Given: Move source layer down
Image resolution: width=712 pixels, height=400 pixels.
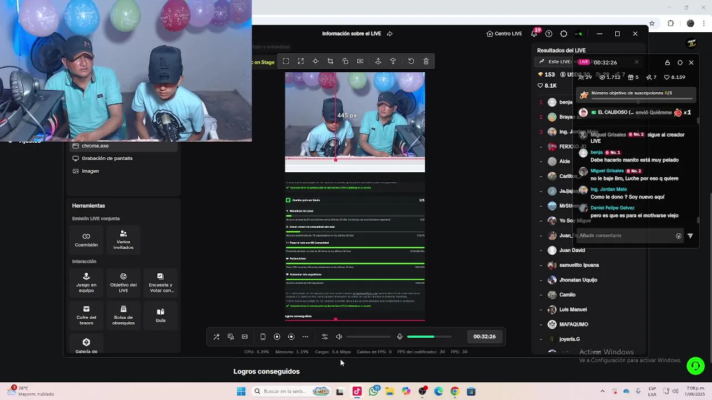Looking at the screenshot, I should tap(393, 61).
